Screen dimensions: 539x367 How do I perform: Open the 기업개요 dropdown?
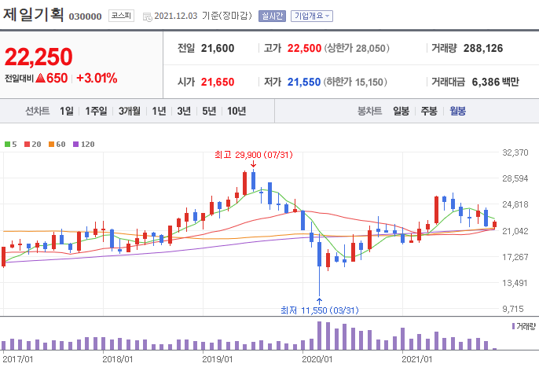[x=312, y=16]
